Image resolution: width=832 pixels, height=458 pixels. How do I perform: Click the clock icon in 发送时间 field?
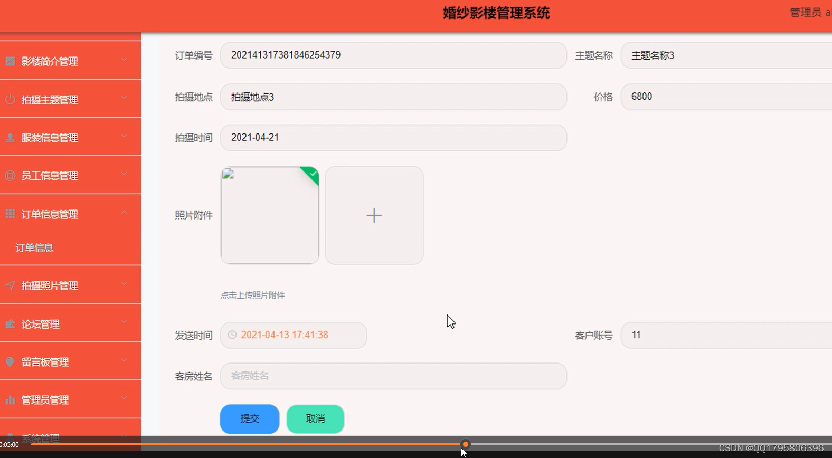point(232,335)
